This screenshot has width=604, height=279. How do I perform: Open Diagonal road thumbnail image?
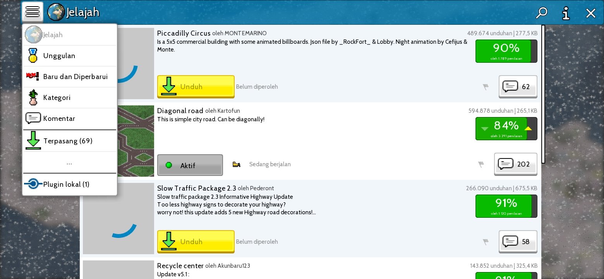point(136,141)
